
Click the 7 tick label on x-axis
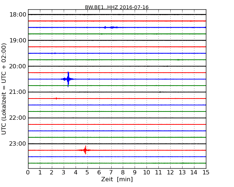click(x=111, y=173)
